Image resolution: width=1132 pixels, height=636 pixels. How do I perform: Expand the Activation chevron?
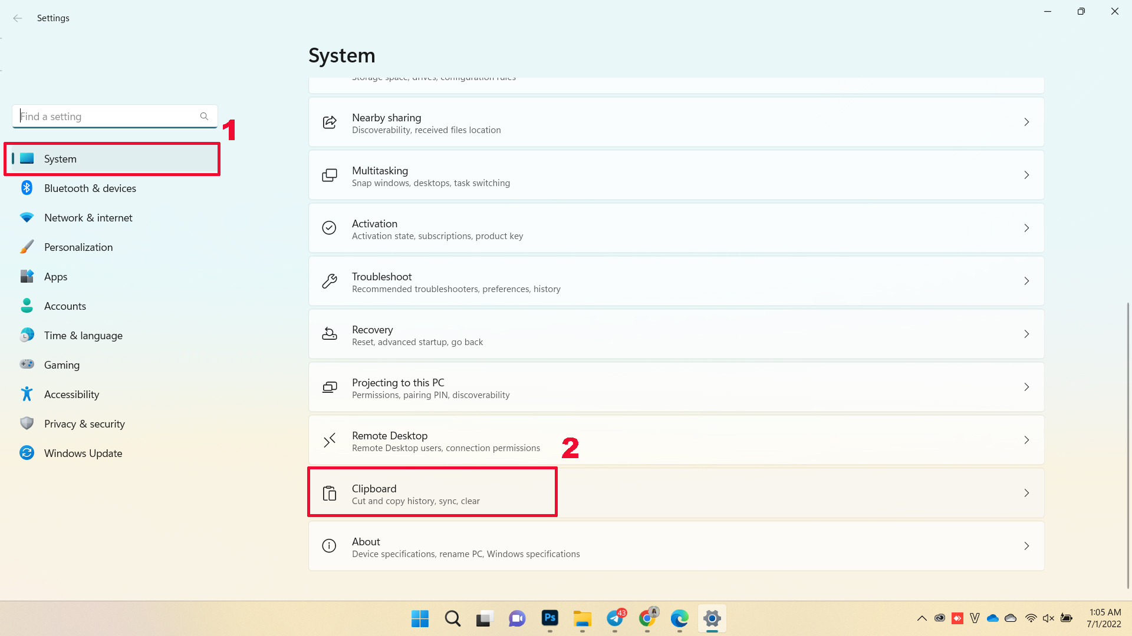(x=1026, y=228)
